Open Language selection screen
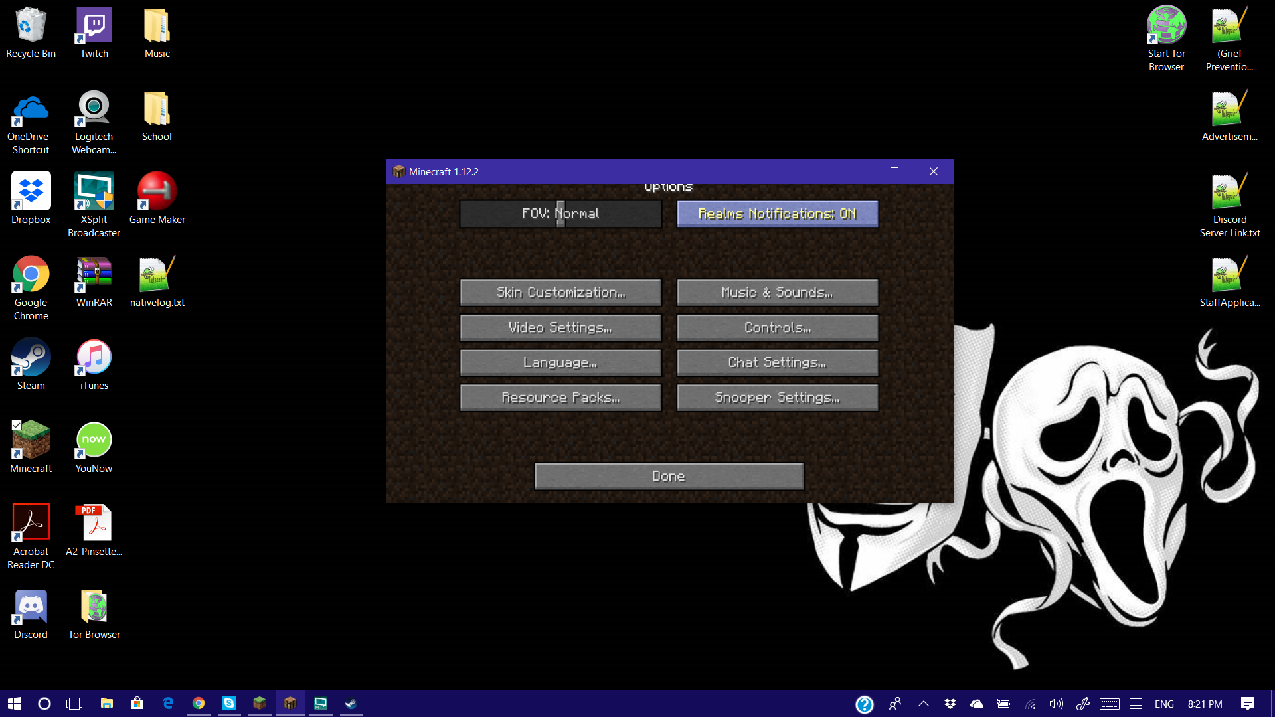The width and height of the screenshot is (1275, 717). [x=560, y=362]
